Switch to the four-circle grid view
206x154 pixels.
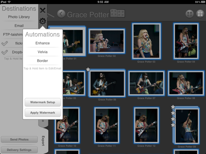[x=189, y=14]
